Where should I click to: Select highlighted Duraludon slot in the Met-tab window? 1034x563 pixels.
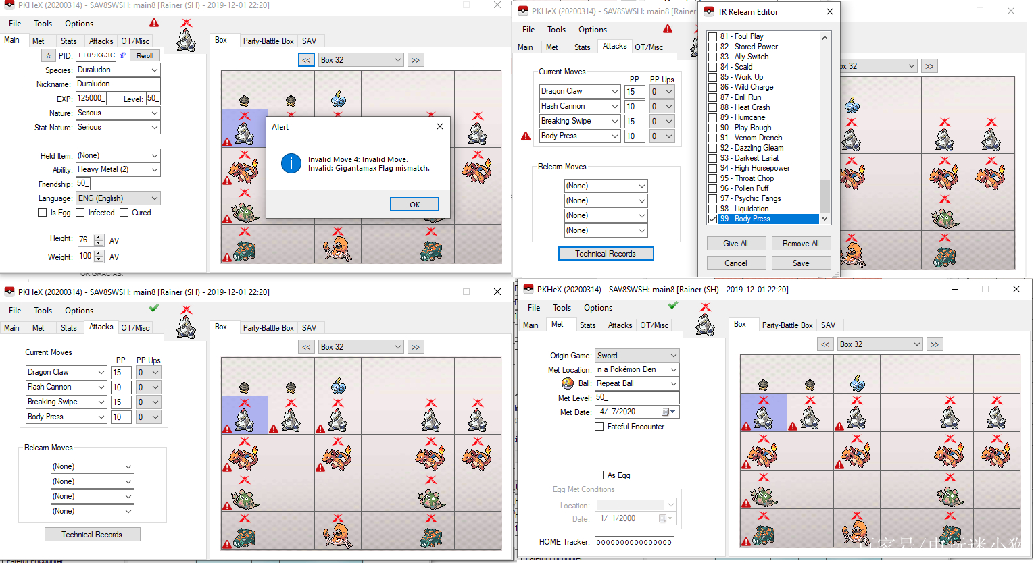[763, 412]
